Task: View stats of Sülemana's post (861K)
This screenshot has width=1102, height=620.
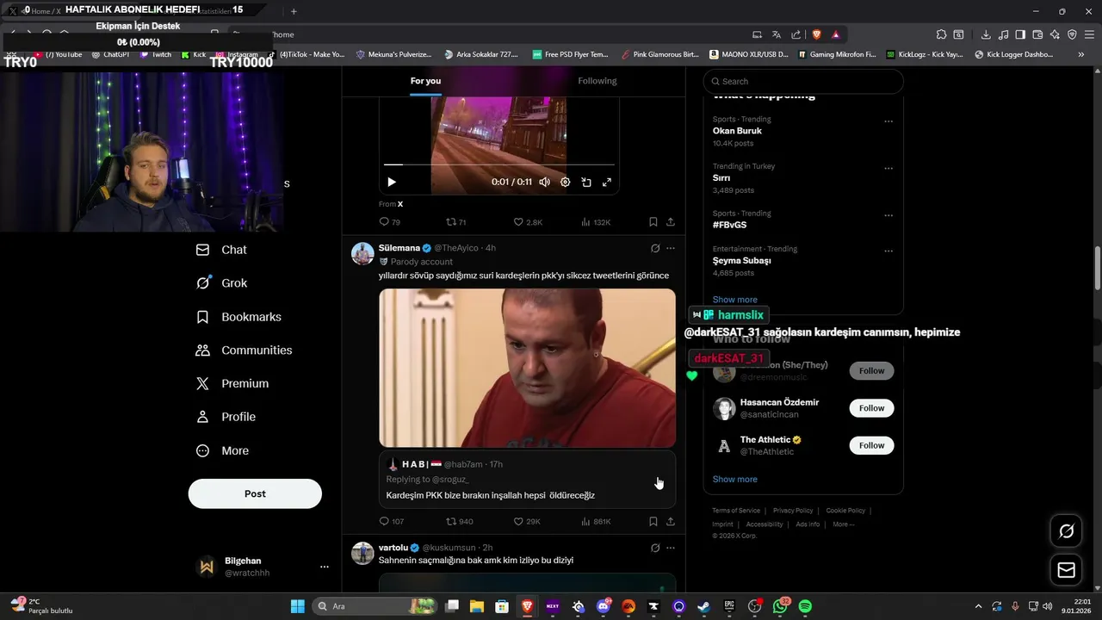Action: point(596,522)
